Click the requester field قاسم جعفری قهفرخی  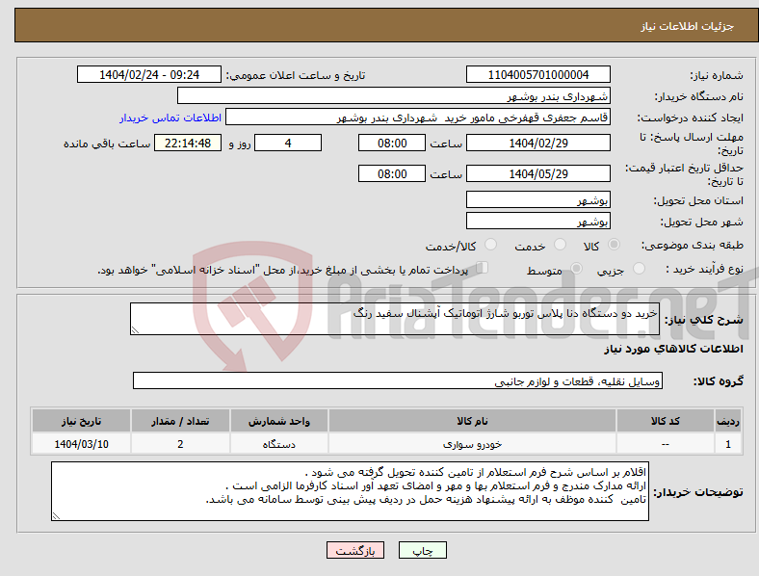tap(418, 118)
